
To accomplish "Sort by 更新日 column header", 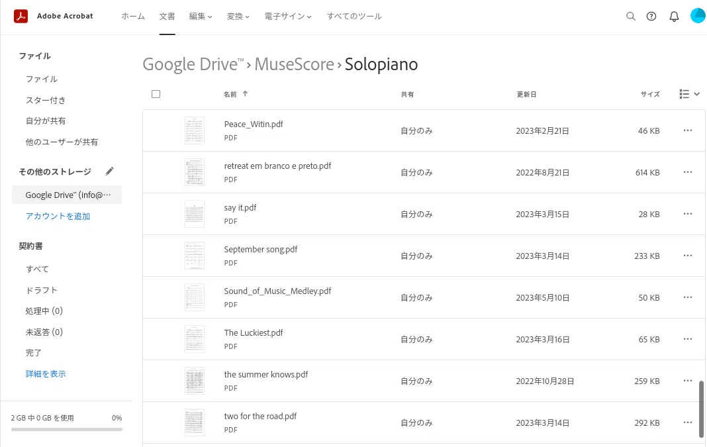I will pos(526,94).
